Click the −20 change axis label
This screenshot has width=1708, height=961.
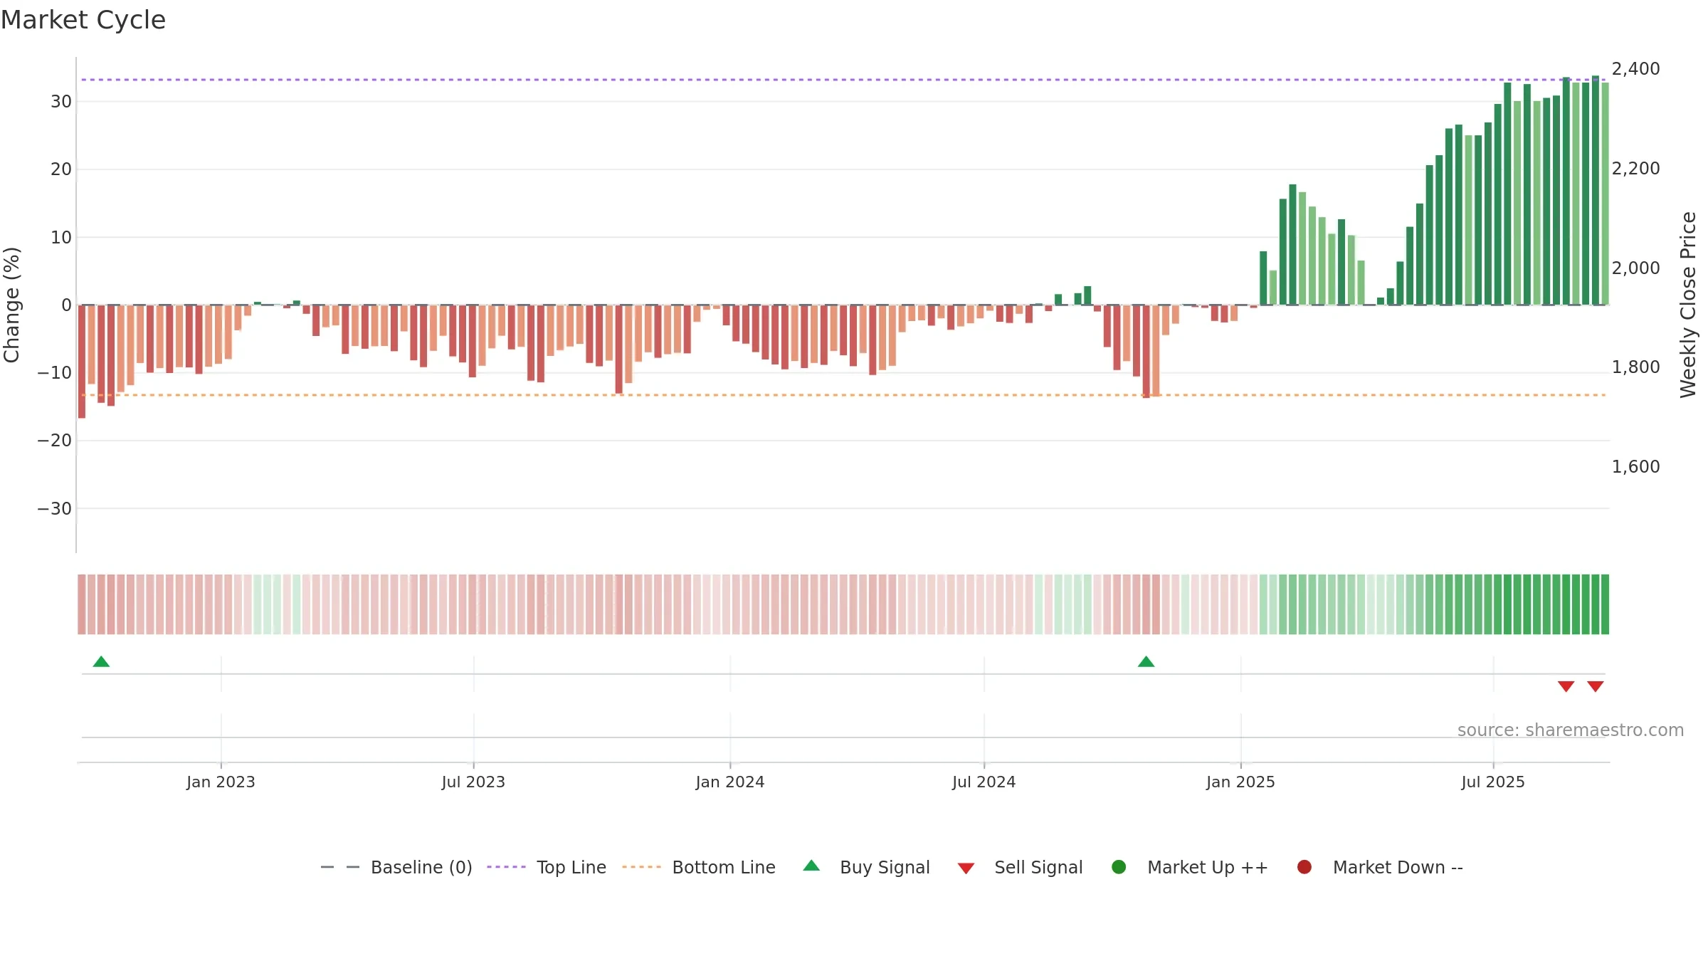click(55, 441)
